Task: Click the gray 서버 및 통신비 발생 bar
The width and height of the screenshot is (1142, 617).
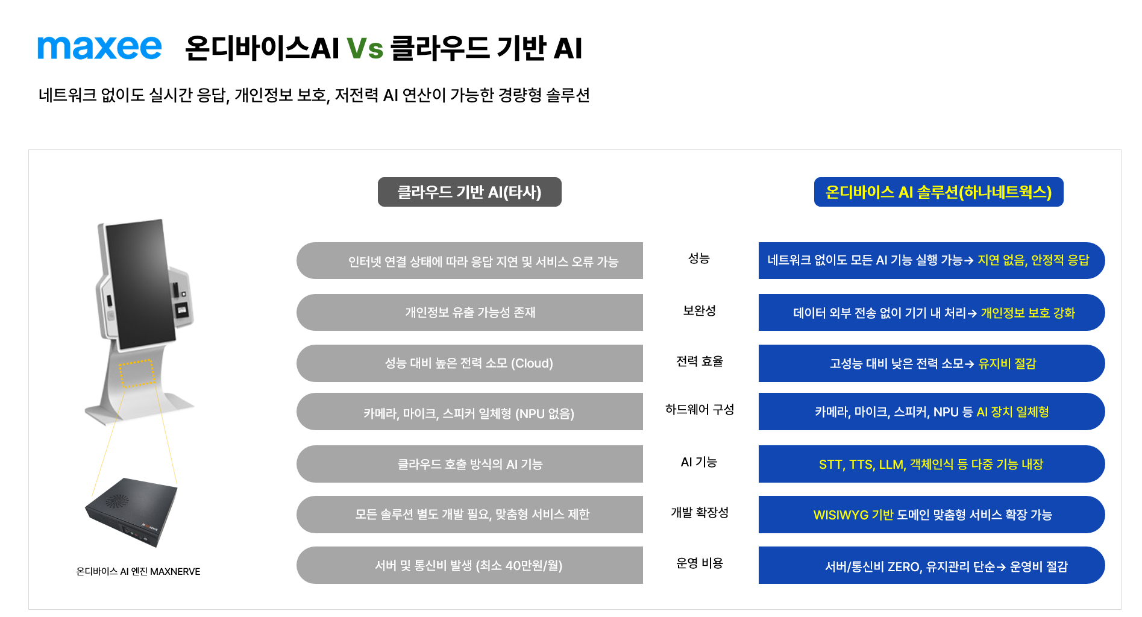Action: pos(470,565)
